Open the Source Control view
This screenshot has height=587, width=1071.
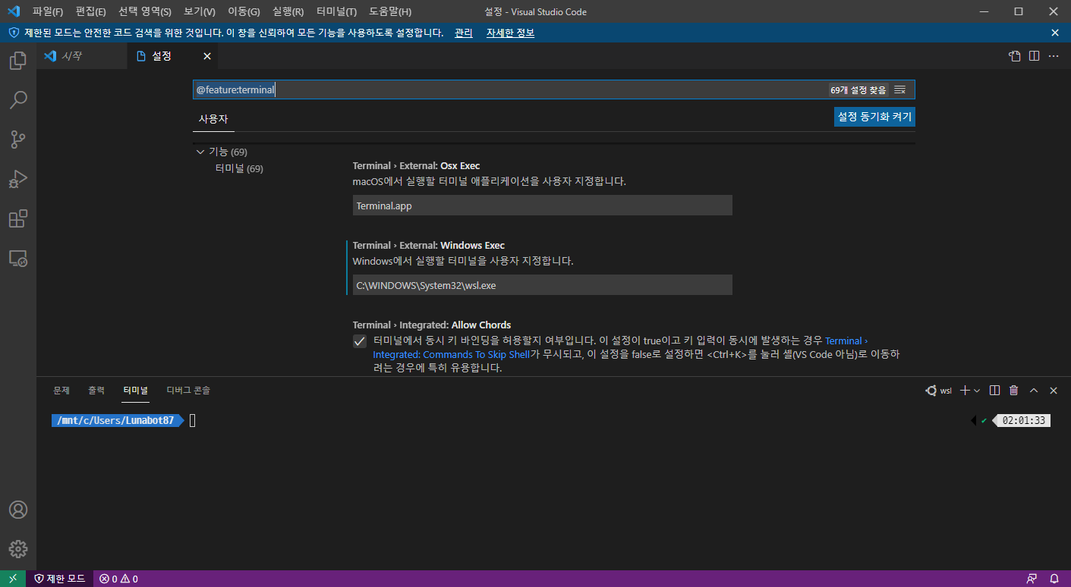tap(18, 140)
